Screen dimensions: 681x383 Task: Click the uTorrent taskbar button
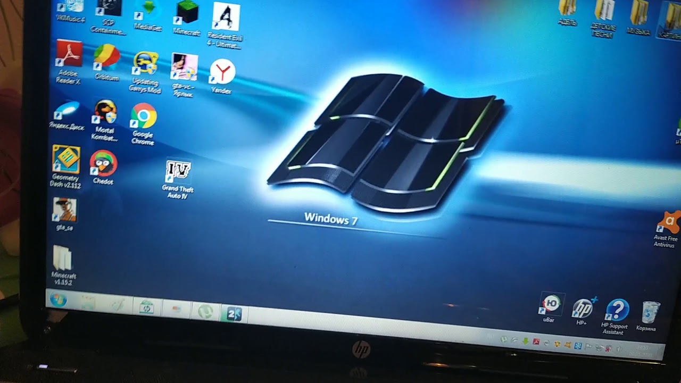pyautogui.click(x=205, y=312)
